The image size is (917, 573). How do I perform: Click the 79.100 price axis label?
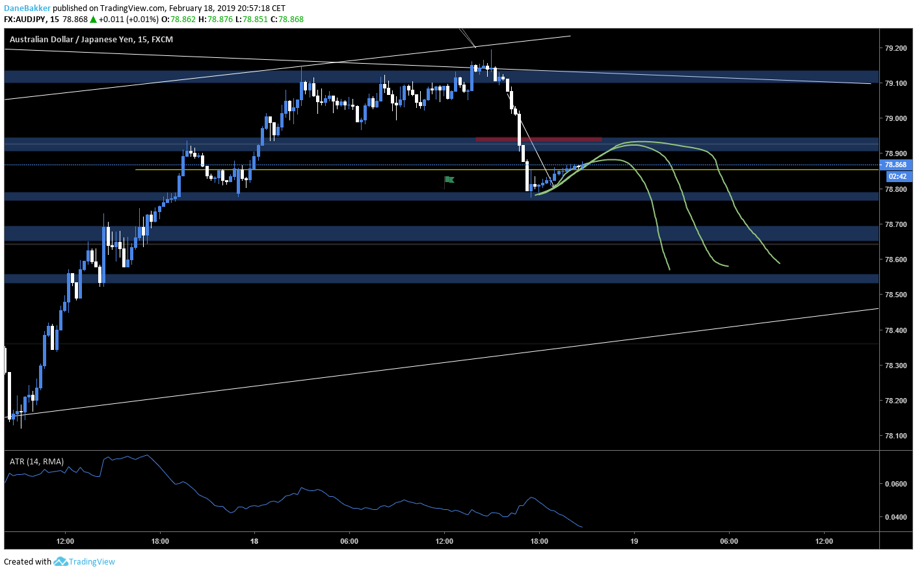pos(896,83)
